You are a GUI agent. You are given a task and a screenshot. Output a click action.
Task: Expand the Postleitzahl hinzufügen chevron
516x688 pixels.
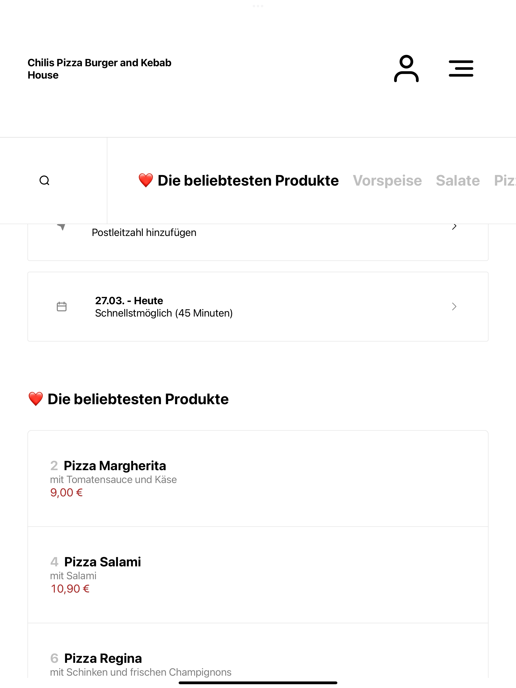[x=454, y=227]
